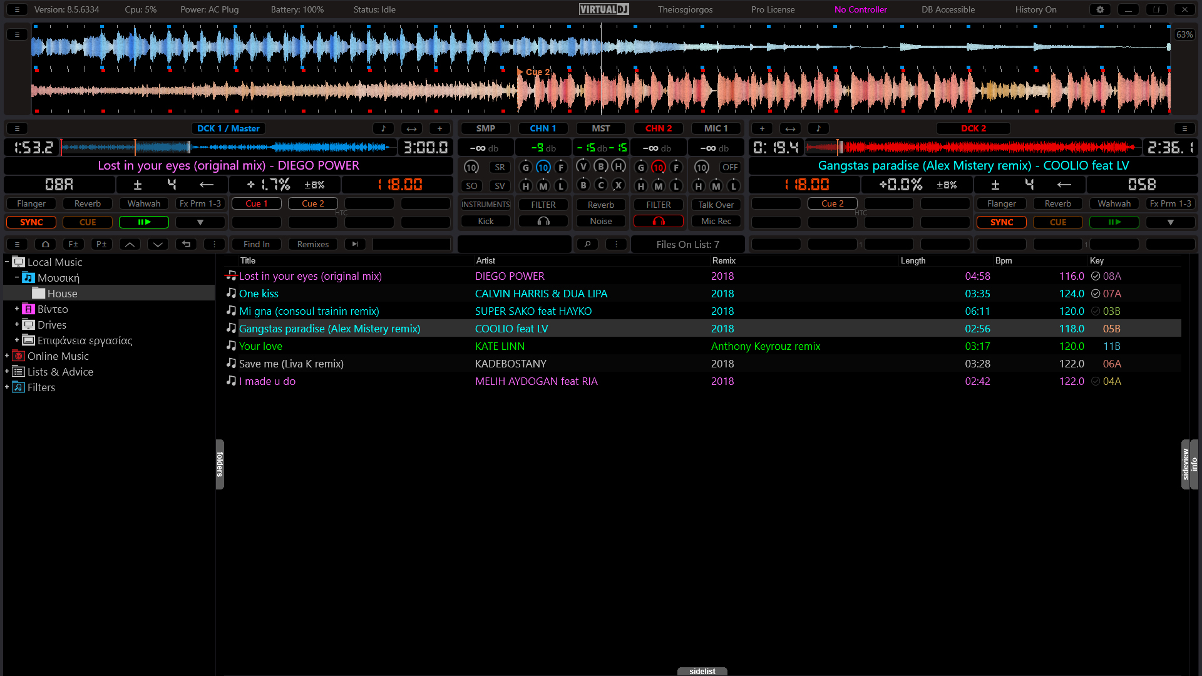Image resolution: width=1202 pixels, height=676 pixels.
Task: Move browser selection down with arrow
Action: pos(158,244)
